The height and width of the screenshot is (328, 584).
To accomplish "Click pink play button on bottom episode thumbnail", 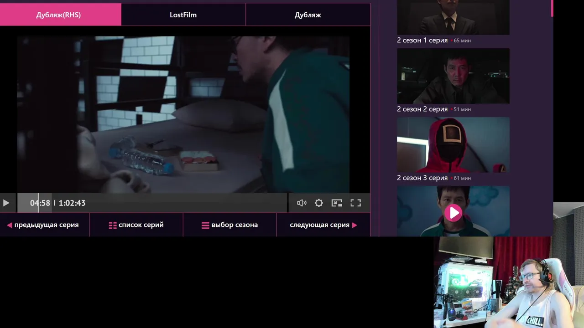I will (x=453, y=213).
